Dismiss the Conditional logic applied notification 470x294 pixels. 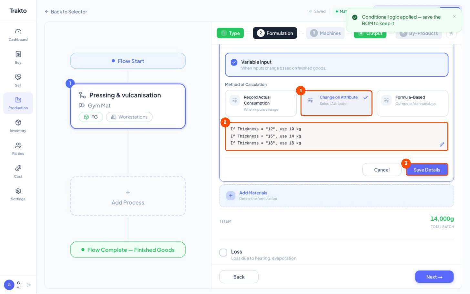454,16
